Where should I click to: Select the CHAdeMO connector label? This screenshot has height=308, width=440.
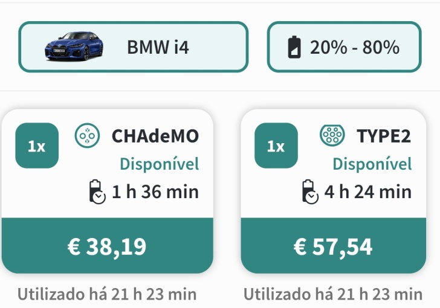(x=155, y=136)
